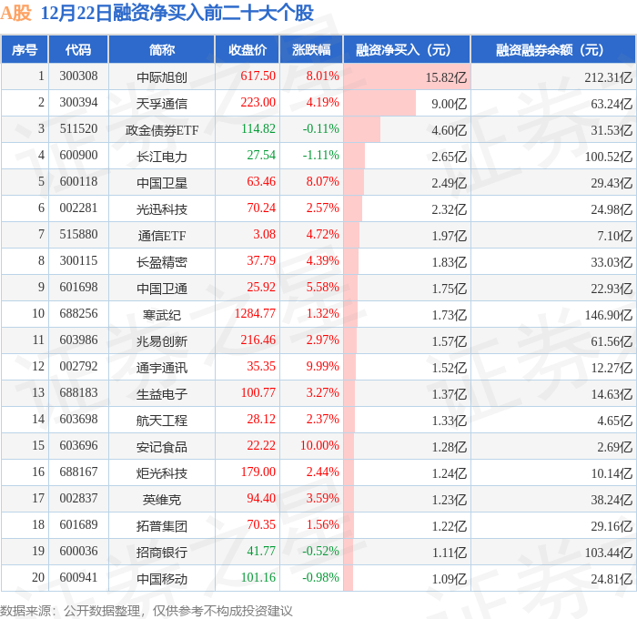This screenshot has width=637, height=619.
Task: Select the name 政金债券ETF
Action: (x=162, y=129)
